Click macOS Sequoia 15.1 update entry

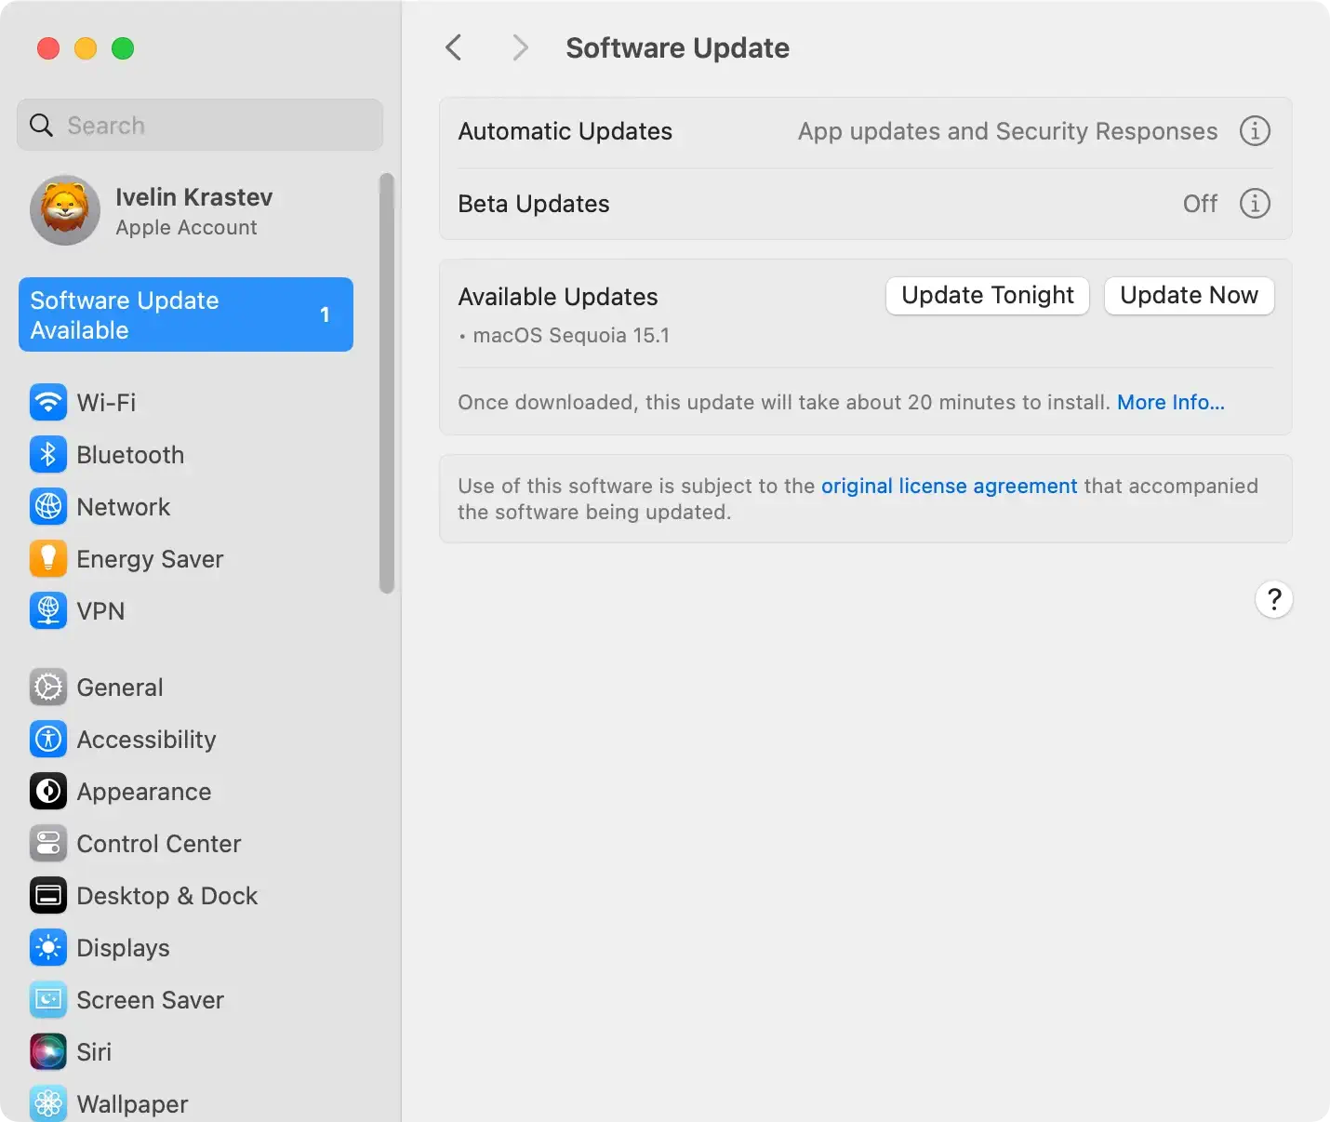[x=571, y=335]
